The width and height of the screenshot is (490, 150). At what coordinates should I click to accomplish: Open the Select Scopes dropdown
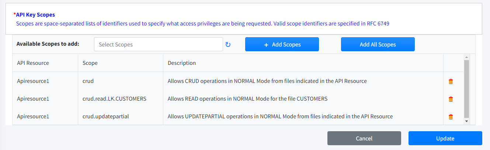click(x=159, y=44)
